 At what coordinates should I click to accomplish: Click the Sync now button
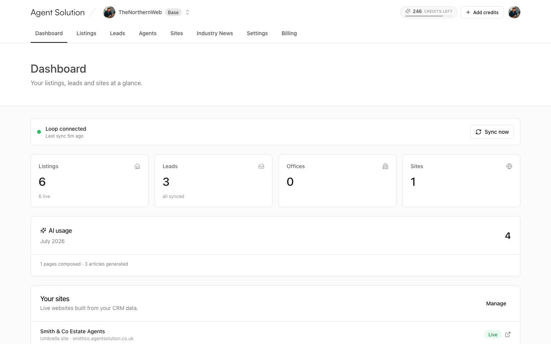click(492, 132)
